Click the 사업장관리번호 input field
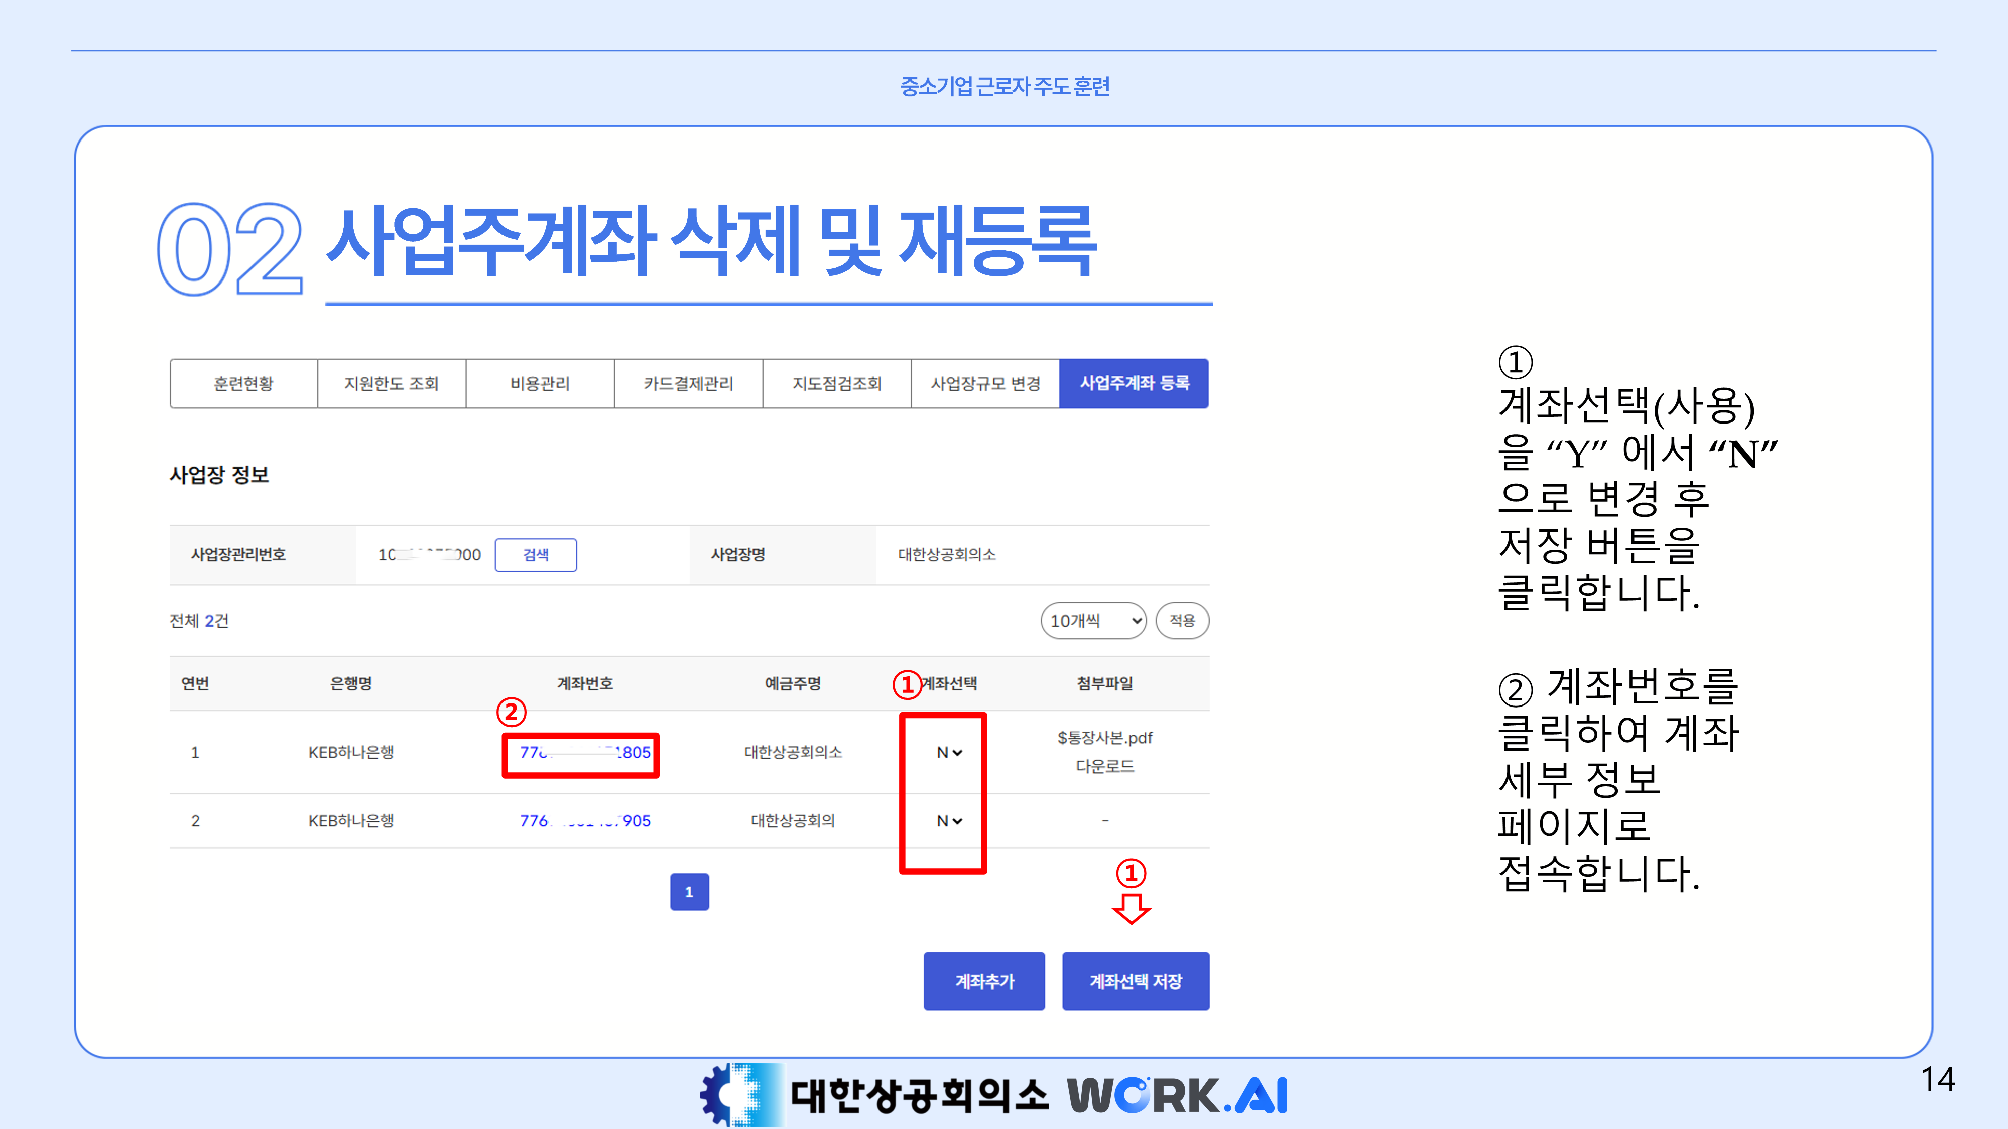The image size is (2008, 1129). point(429,555)
